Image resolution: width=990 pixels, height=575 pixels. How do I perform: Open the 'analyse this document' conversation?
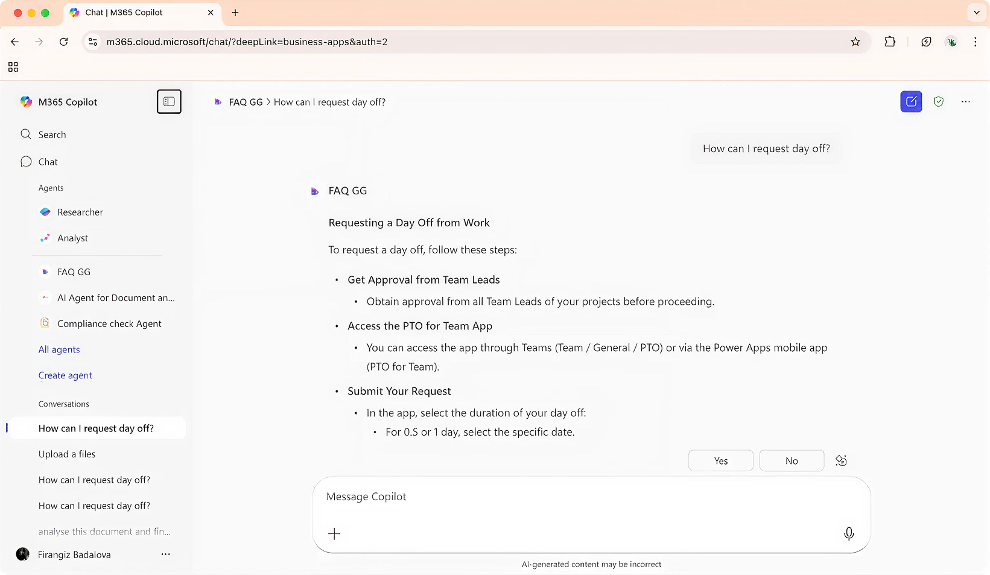coord(104,532)
